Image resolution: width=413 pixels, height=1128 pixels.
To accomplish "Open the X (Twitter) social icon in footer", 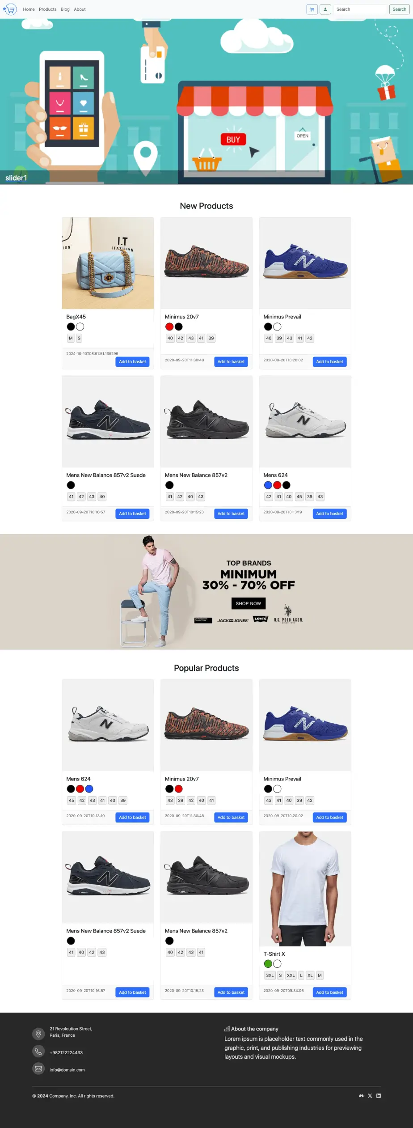I will click(370, 1095).
